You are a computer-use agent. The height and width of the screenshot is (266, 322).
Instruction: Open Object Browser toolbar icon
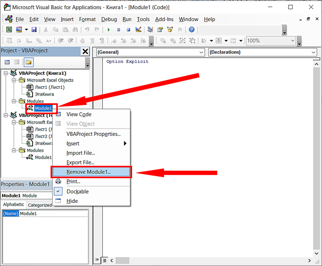pyautogui.click(x=170, y=29)
